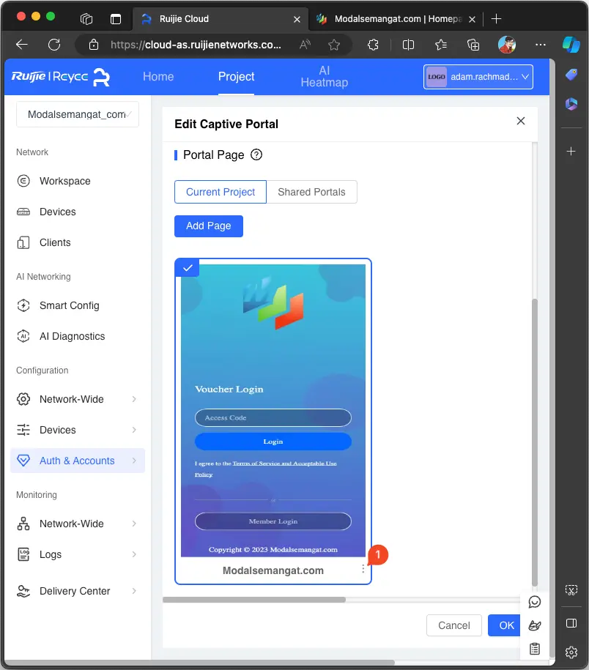This screenshot has width=589, height=670.
Task: Open the blue tag Shopping sidebar icon
Action: click(x=571, y=75)
